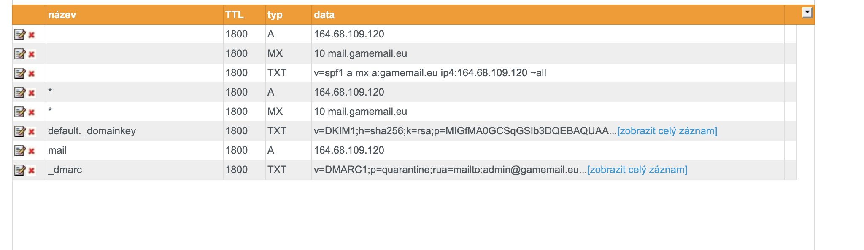Click the data column header

(324, 15)
